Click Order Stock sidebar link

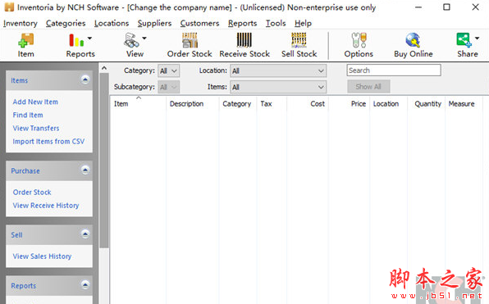pos(32,193)
